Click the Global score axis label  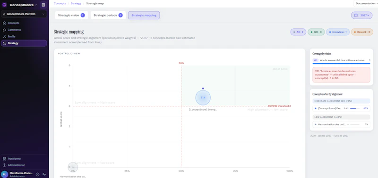click(61, 119)
